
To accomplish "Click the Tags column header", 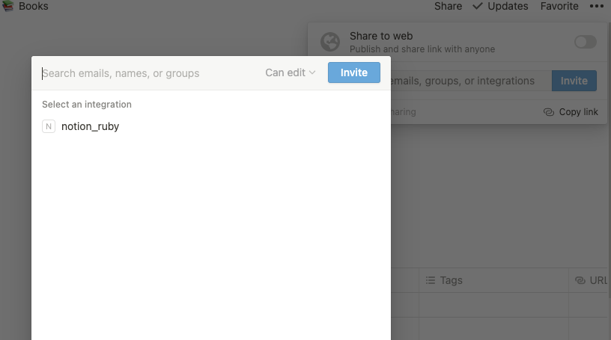I will coord(493,280).
